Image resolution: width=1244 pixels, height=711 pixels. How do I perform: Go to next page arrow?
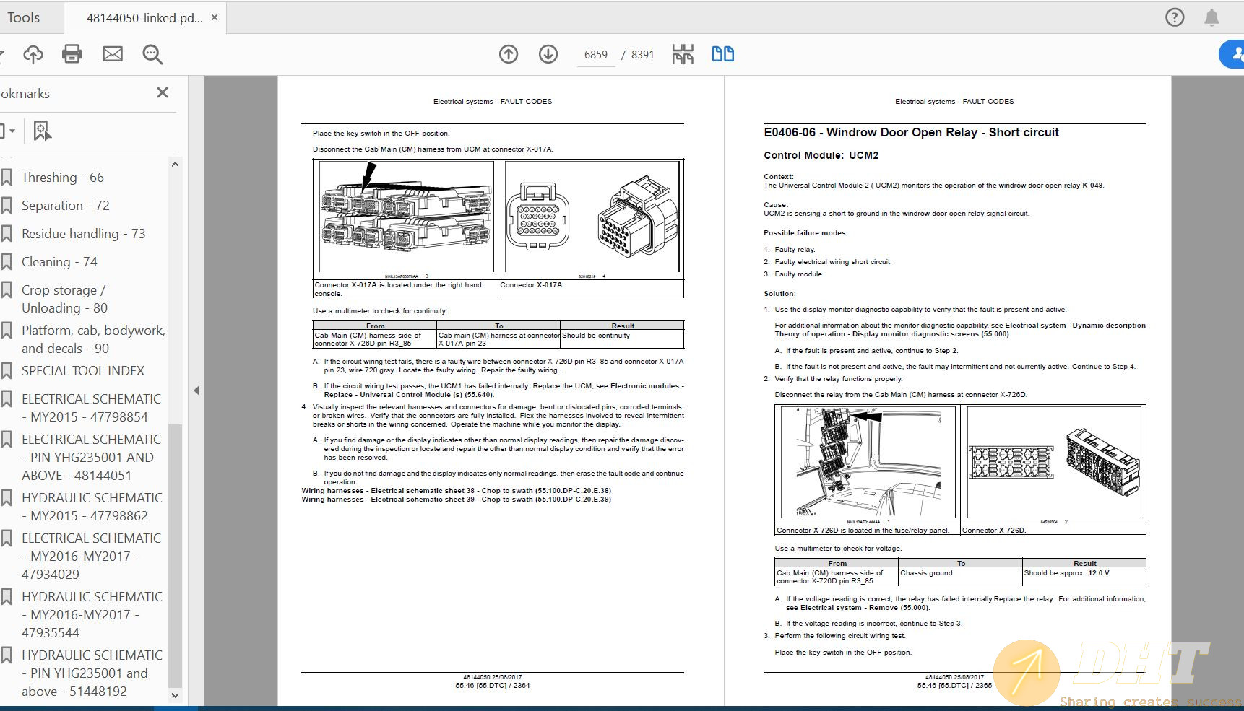(x=548, y=54)
